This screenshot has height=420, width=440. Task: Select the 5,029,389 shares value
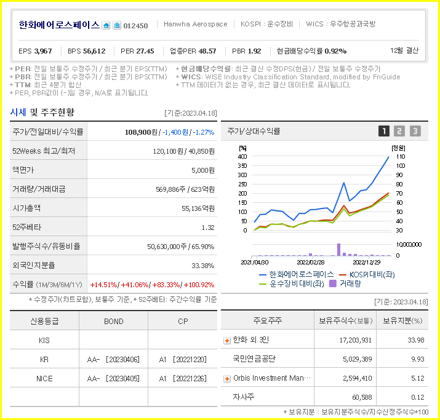(x=357, y=360)
